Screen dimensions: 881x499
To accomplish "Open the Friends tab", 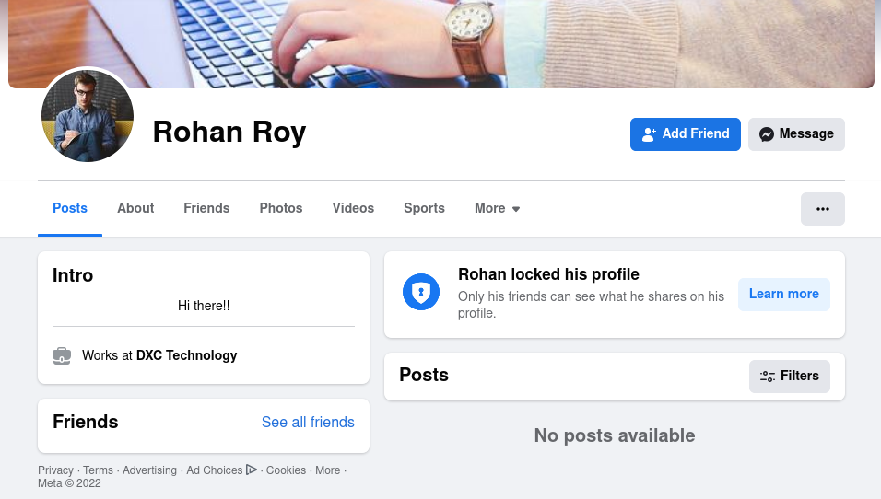I will 206,208.
